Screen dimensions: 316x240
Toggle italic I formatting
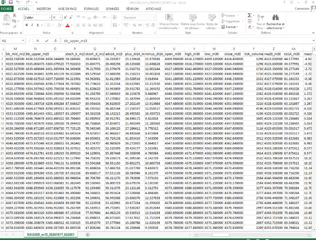coord(32,25)
